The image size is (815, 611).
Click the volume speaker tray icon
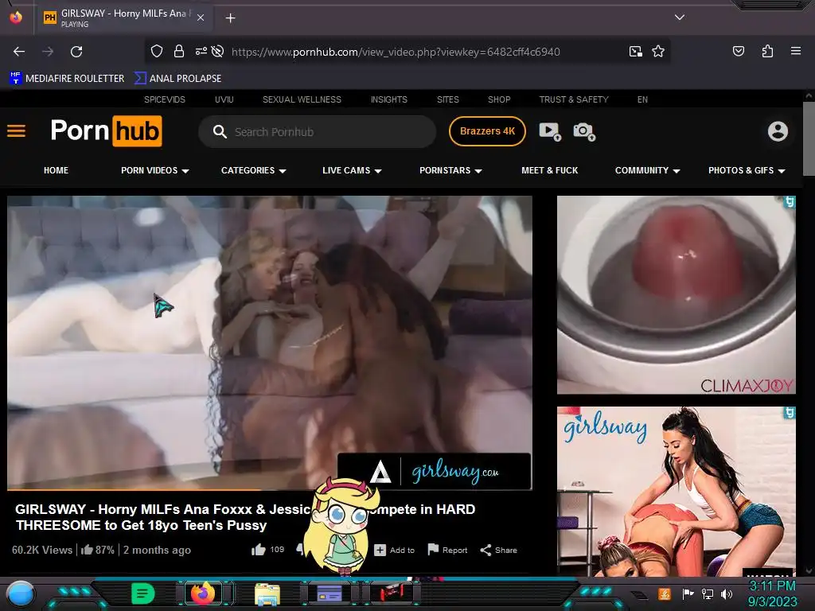(x=726, y=593)
